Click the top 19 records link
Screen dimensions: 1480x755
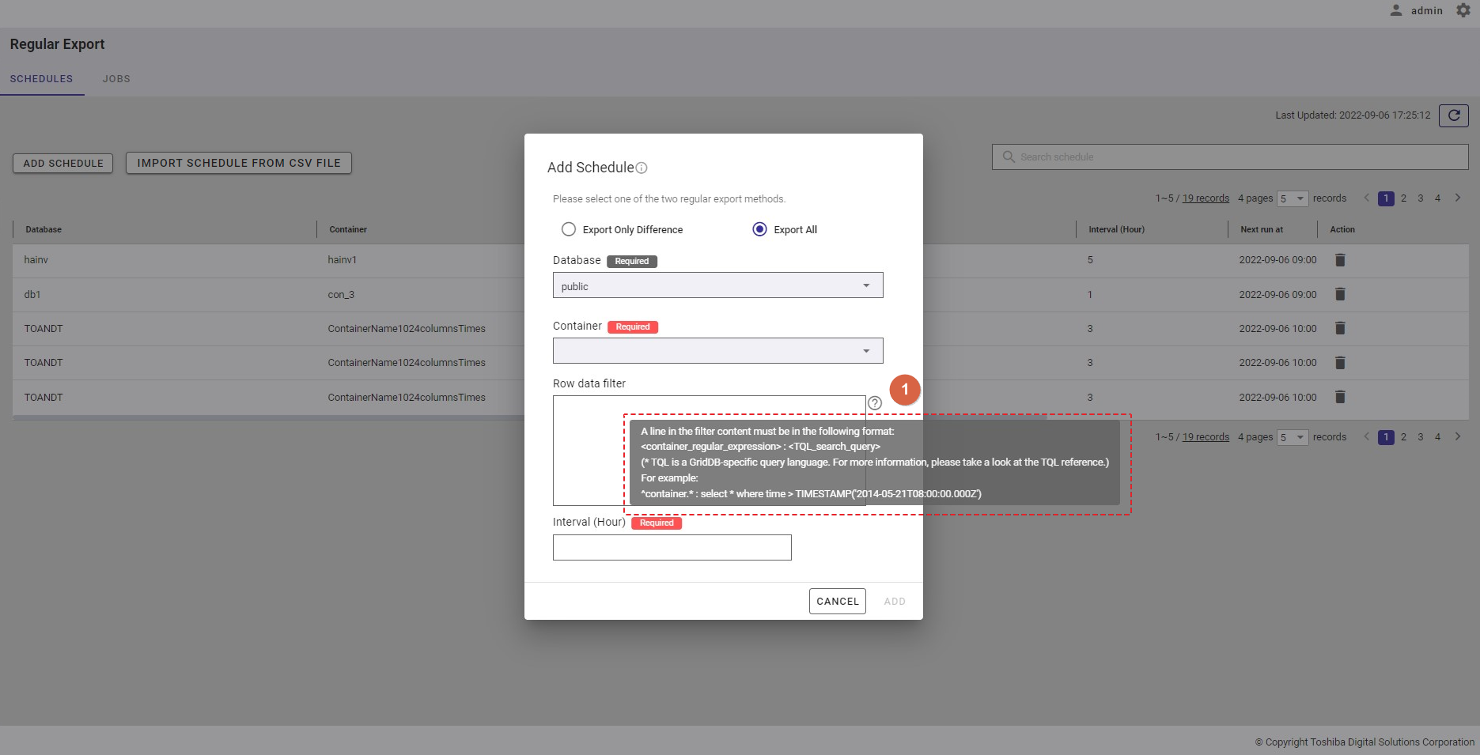click(x=1206, y=198)
